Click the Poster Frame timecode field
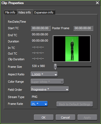This screenshot has width=101, height=124. coord(83,28)
